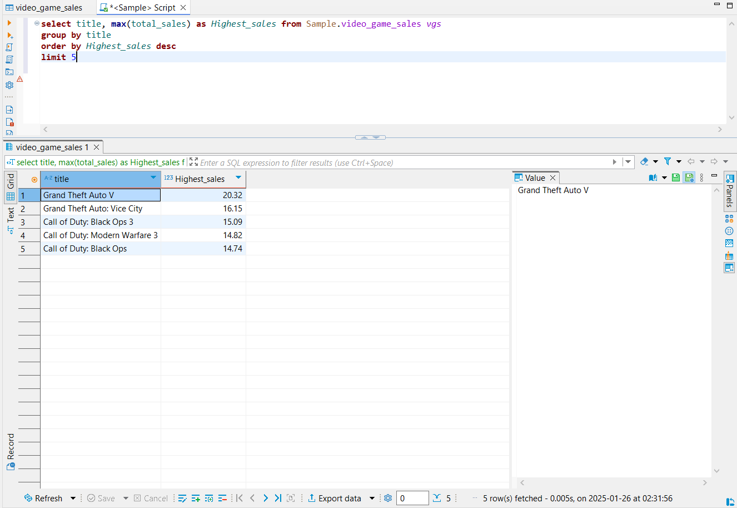Image resolution: width=737 pixels, height=508 pixels.
Task: Open the Value panel content type dropdown
Action: pyautogui.click(x=664, y=178)
